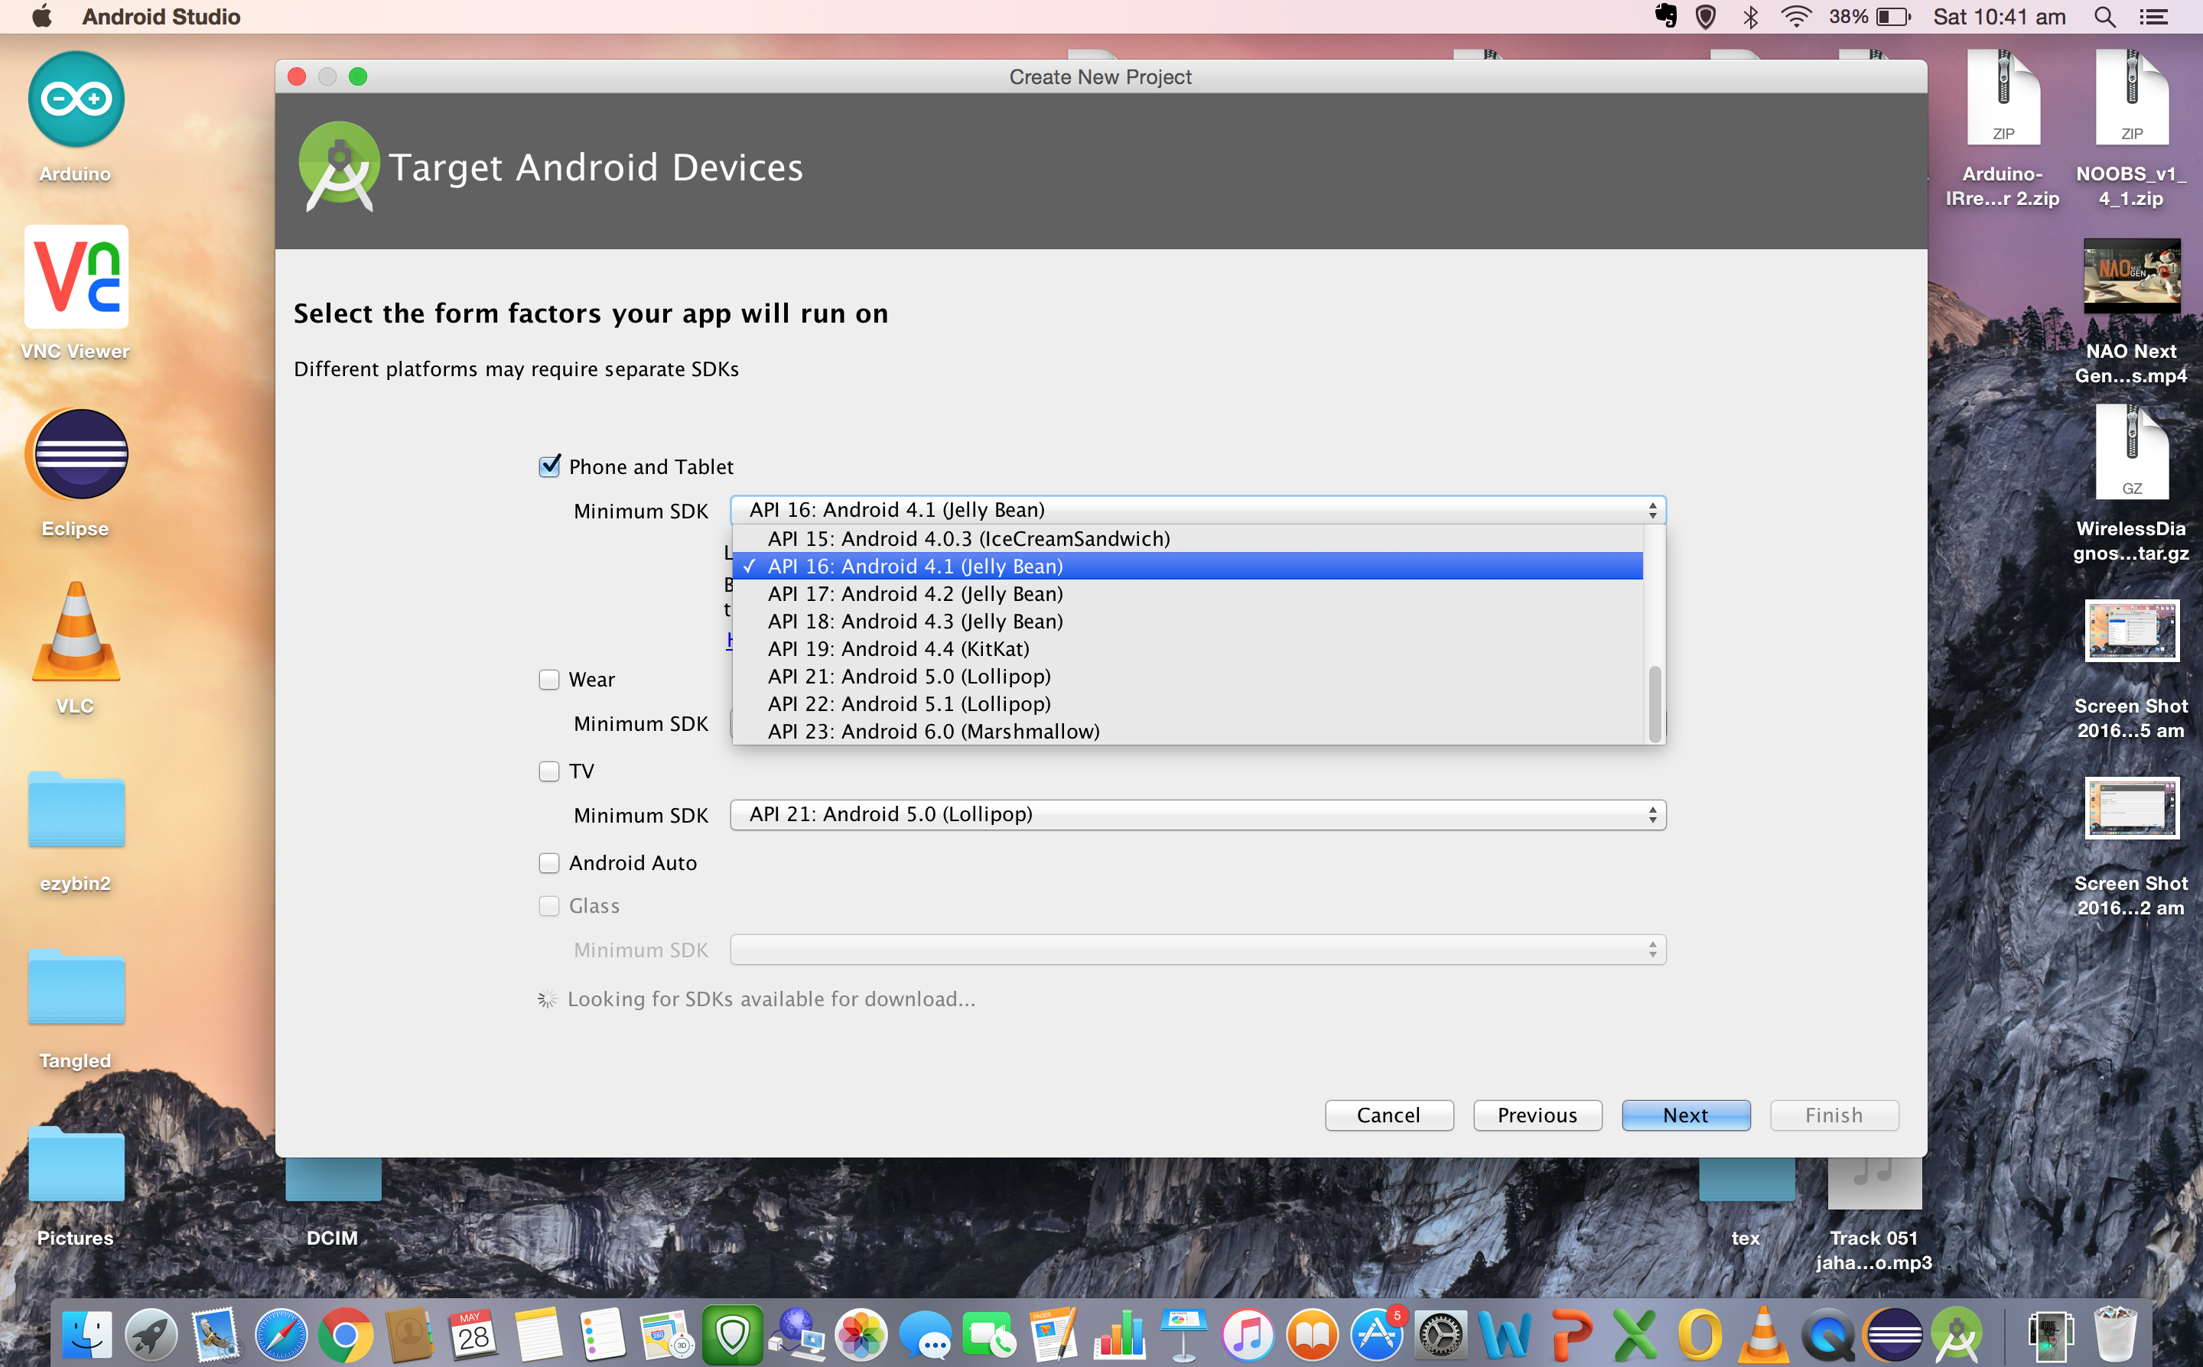Select Screen Shot 2016...5 am thumbnail
The width and height of the screenshot is (2203, 1367).
2132,630
